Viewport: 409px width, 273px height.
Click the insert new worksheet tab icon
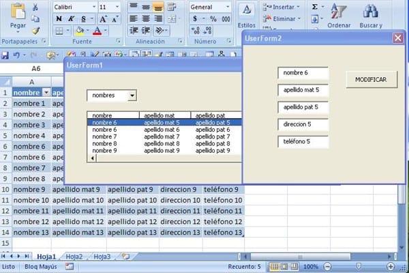click(125, 257)
